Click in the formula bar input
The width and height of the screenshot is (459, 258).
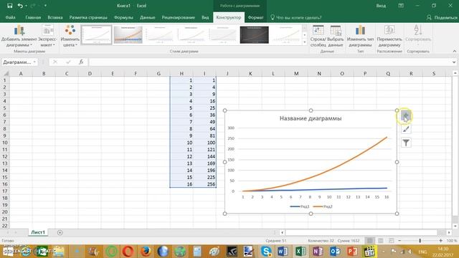point(270,62)
